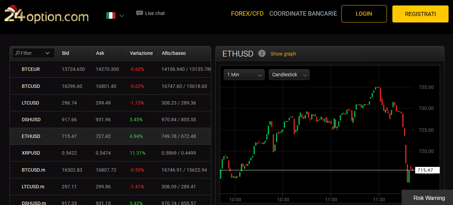Viewport: 453px width, 205px height.
Task: Click the 735.00 price axis label
Action: pos(426,87)
